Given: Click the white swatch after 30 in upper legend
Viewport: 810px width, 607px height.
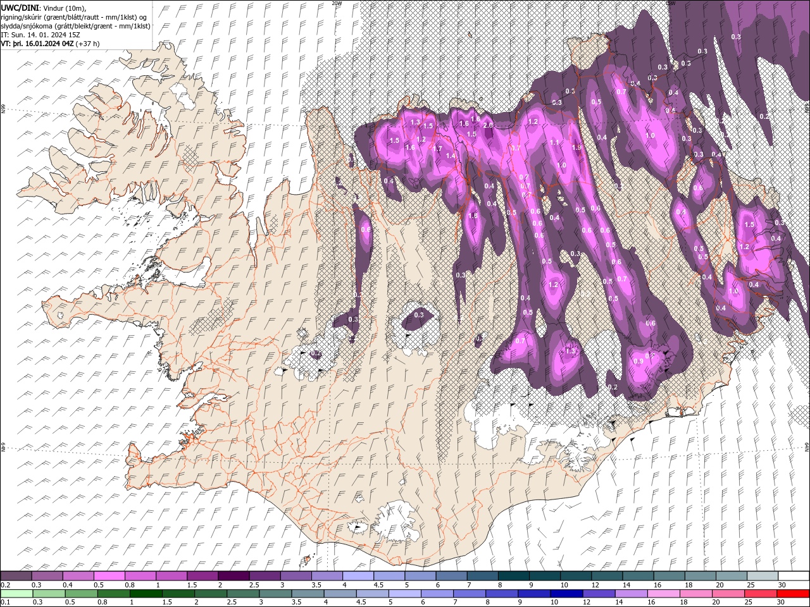Looking at the screenshot, I should (x=792, y=576).
